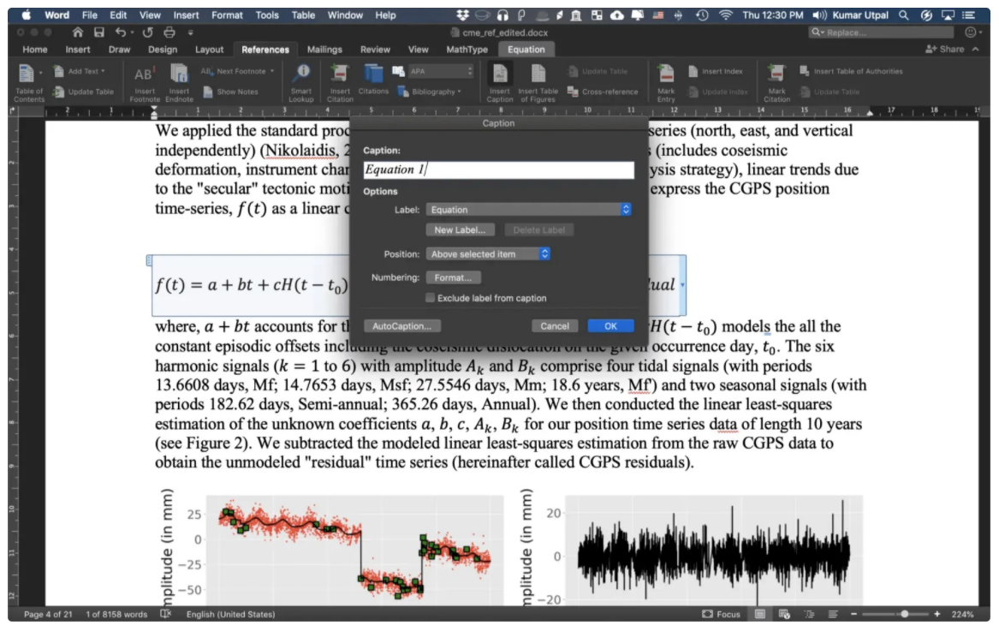Image resolution: width=999 pixels, height=631 pixels.
Task: Click the numbering Format button
Action: point(453,277)
